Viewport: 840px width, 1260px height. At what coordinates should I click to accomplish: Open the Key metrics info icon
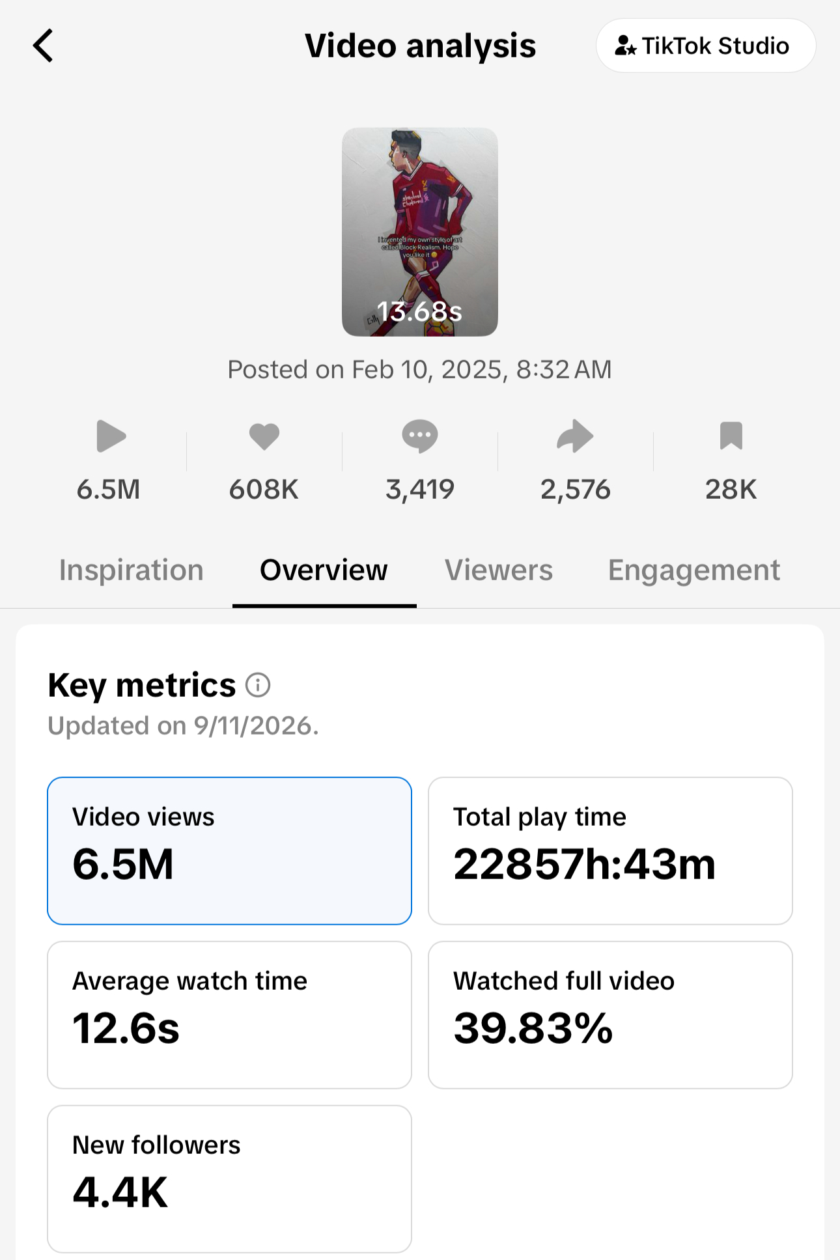point(258,685)
